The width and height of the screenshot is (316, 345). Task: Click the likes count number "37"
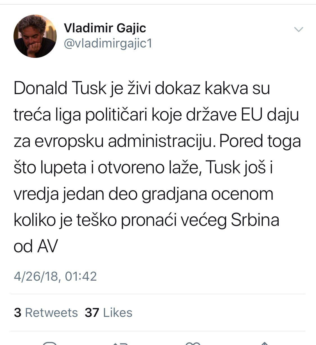click(x=92, y=313)
